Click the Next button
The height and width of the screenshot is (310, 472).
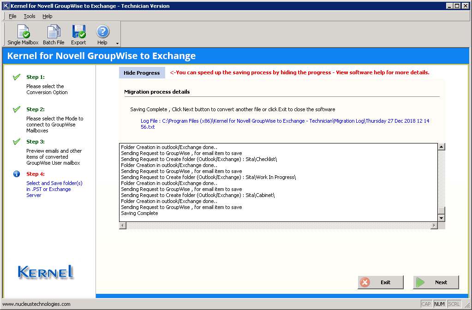pos(436,282)
